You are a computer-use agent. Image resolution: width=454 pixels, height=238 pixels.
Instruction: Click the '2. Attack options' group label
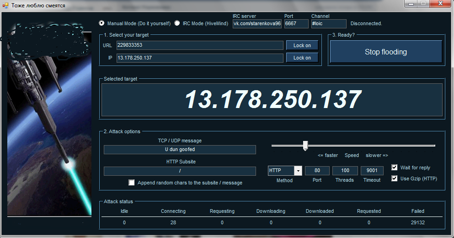122,131
